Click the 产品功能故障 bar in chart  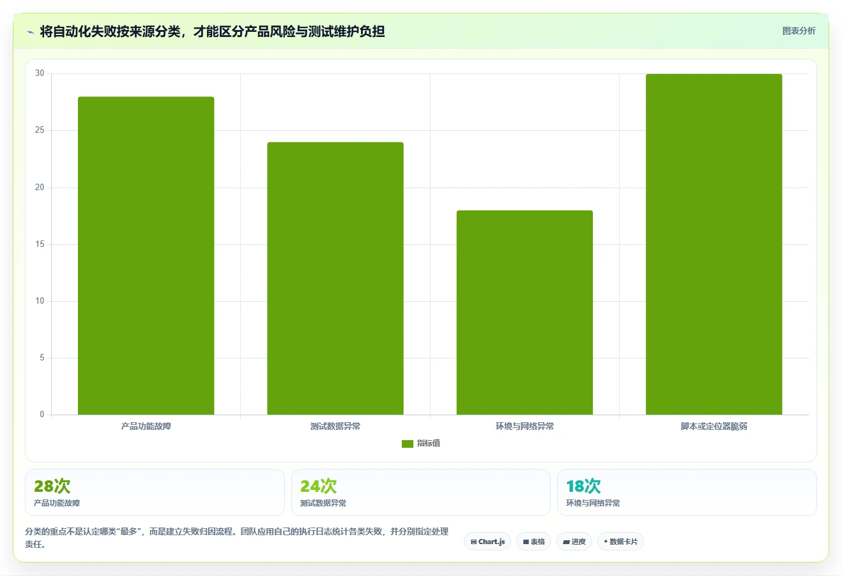pos(146,256)
